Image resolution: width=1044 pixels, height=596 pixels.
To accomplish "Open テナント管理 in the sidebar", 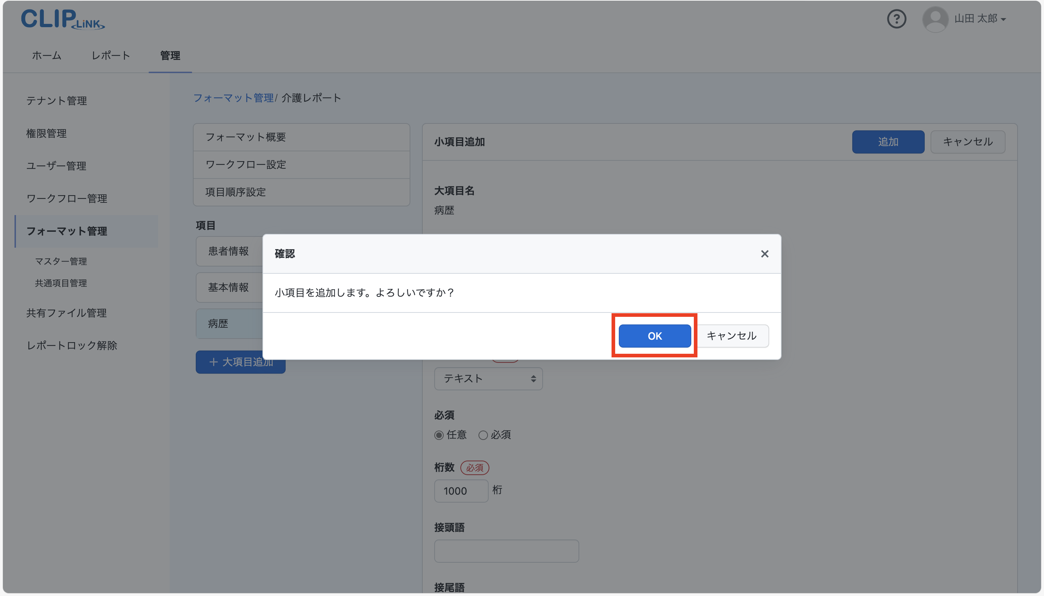I will [x=57, y=101].
